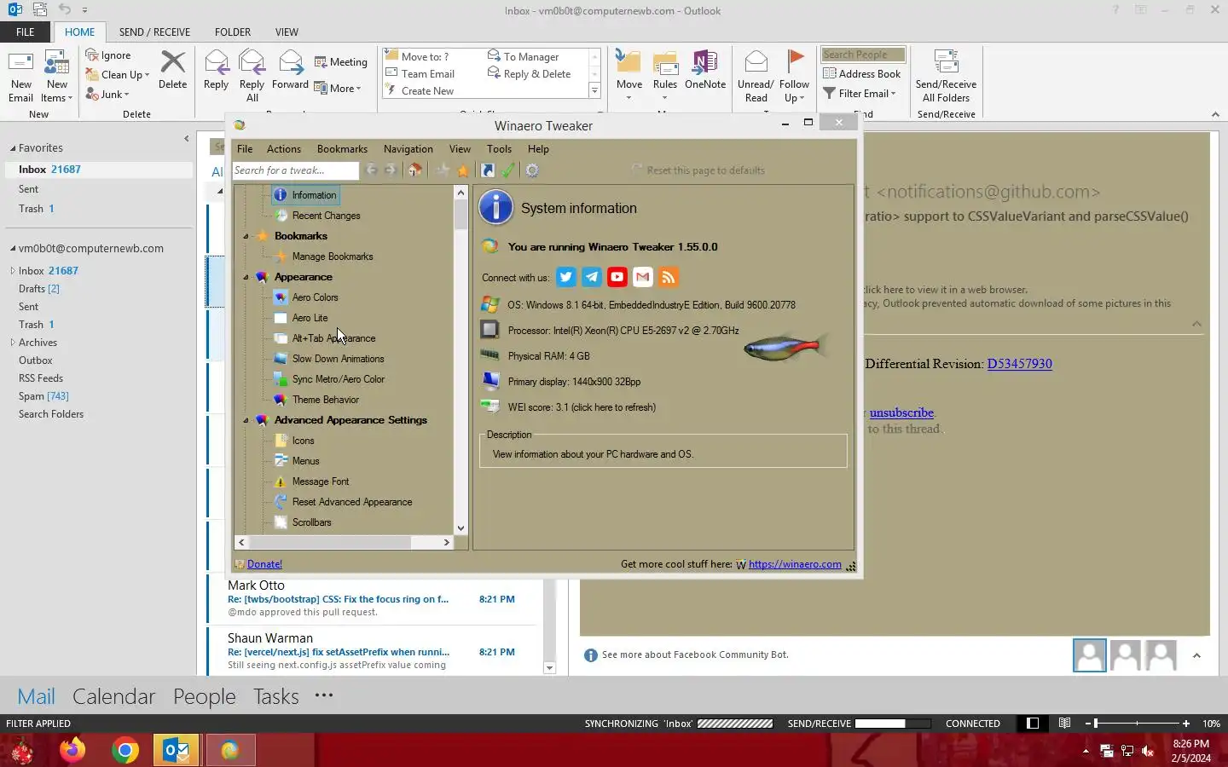Switch to Reading view in status bar
This screenshot has width=1228, height=767.
click(1064, 724)
